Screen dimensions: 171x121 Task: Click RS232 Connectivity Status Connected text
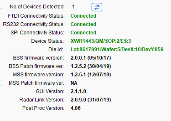(83, 24)
